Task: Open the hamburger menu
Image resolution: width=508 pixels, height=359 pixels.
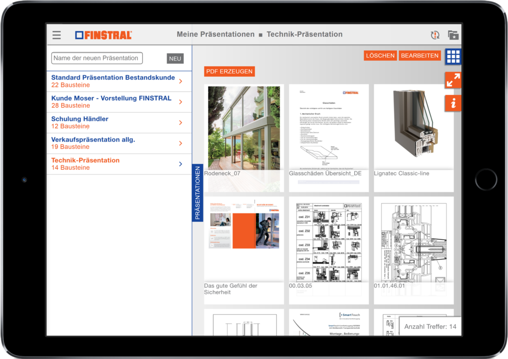Action: [x=57, y=35]
